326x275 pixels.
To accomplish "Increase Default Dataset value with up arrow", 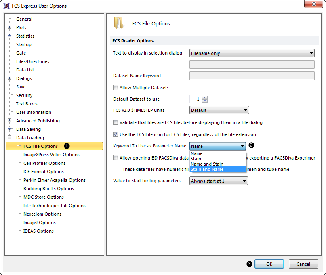I will (205, 97).
